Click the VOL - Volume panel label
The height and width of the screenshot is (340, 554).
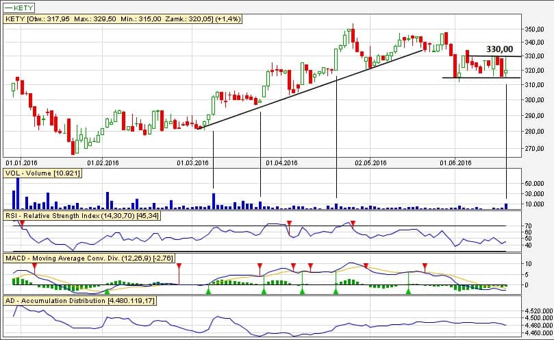[43, 173]
